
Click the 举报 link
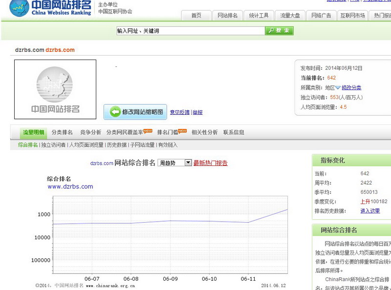(197, 112)
